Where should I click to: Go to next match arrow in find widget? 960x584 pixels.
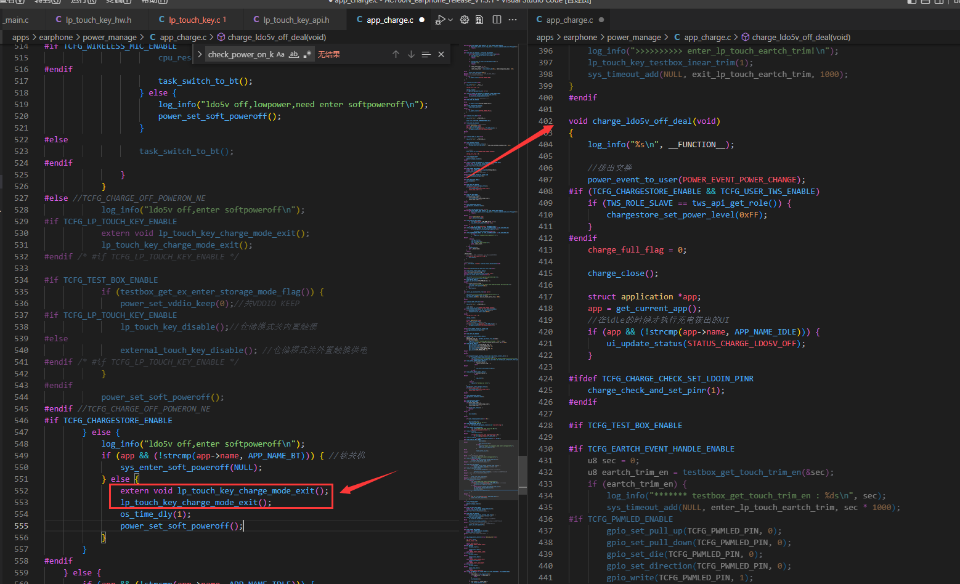click(x=411, y=54)
